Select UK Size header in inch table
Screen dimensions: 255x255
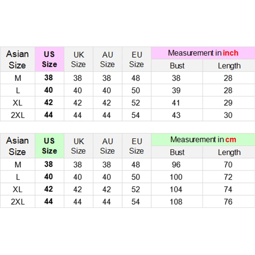click(78, 59)
